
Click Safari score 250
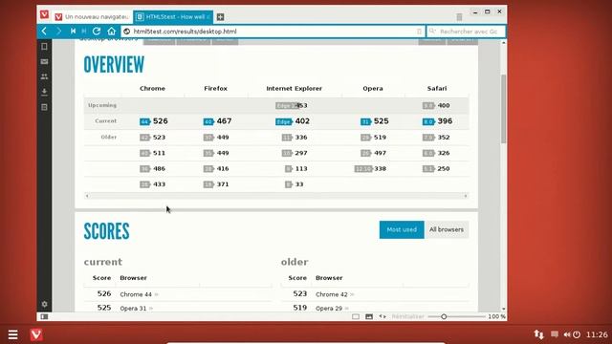pos(444,168)
